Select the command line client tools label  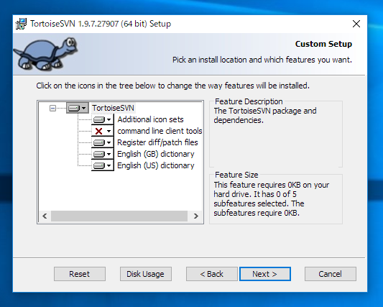(160, 131)
